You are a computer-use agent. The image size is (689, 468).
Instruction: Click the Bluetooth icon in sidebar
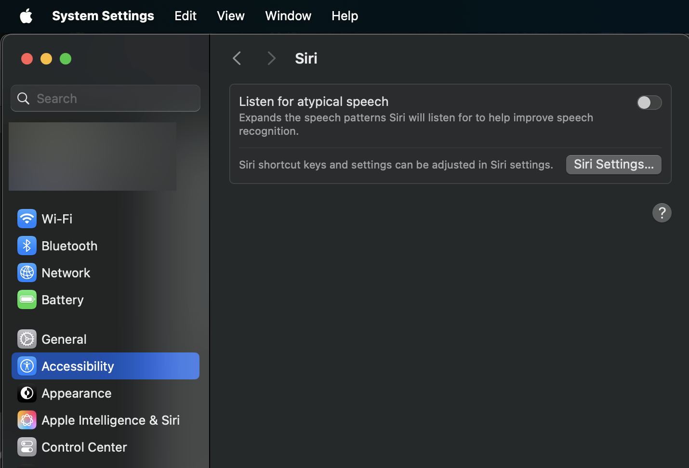[x=27, y=246]
